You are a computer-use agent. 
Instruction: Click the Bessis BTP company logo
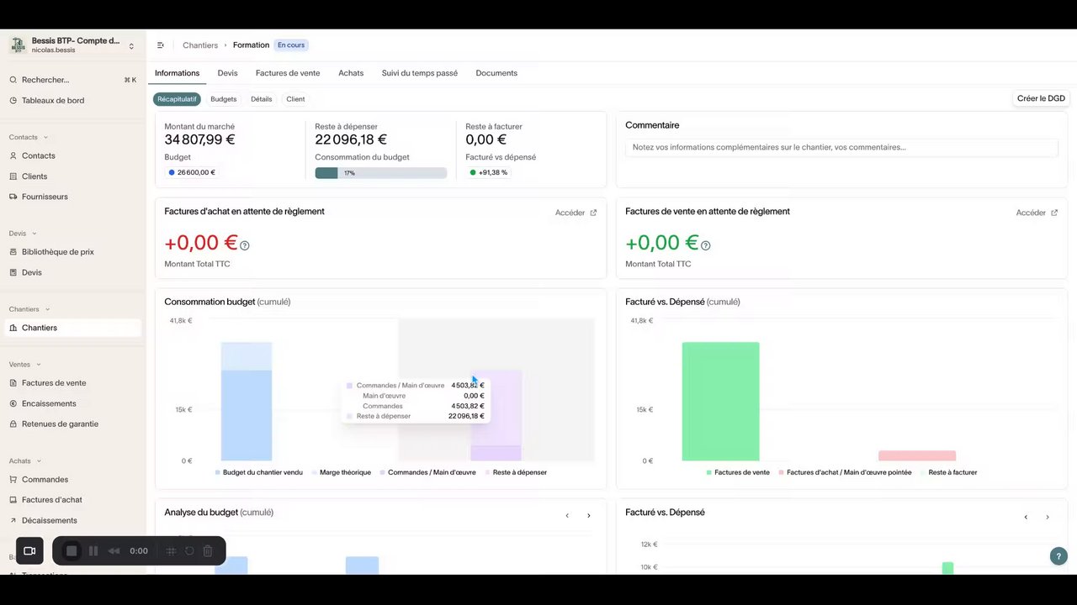[19, 45]
